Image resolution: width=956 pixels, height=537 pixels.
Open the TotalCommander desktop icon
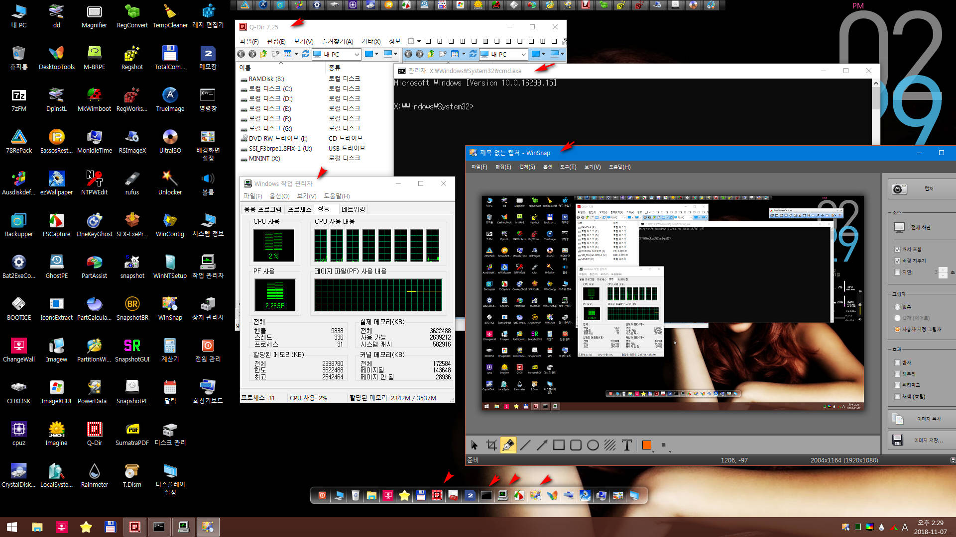(170, 58)
